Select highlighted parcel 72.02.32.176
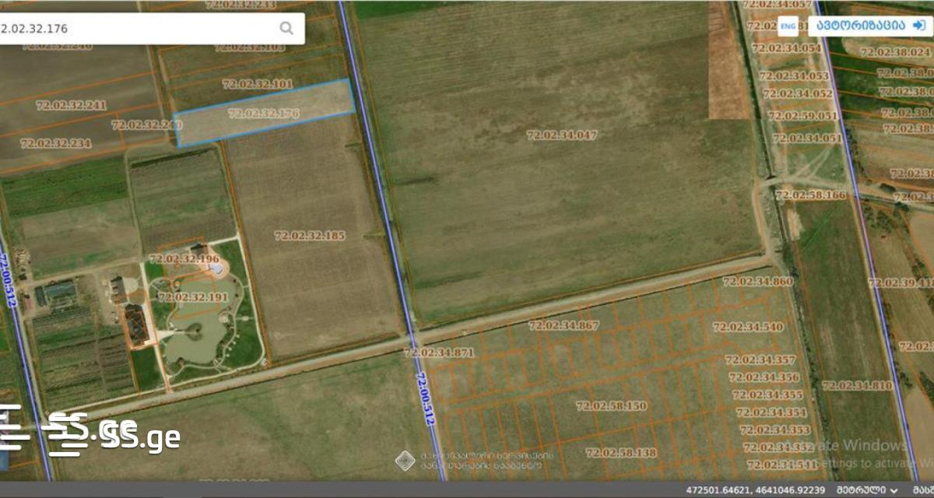This screenshot has width=934, height=498. point(264,114)
